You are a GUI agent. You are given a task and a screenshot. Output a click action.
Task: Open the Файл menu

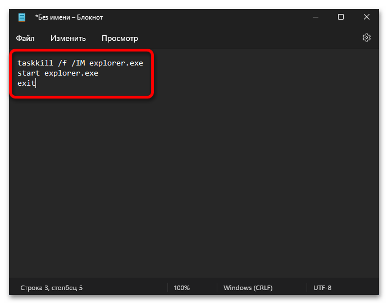click(x=25, y=38)
